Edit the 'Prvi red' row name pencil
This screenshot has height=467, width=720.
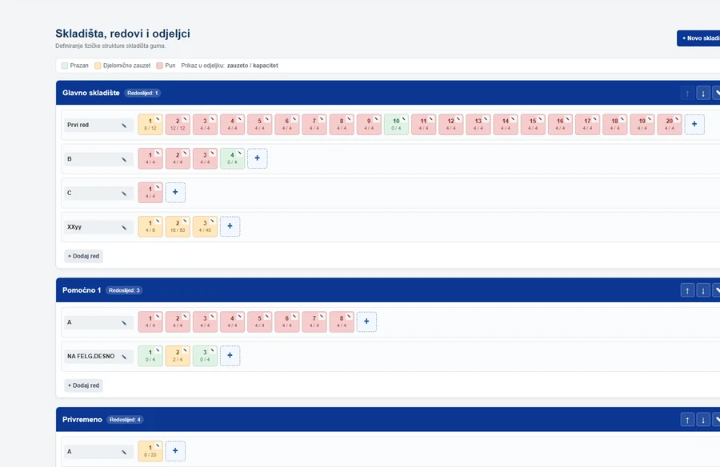coord(124,126)
